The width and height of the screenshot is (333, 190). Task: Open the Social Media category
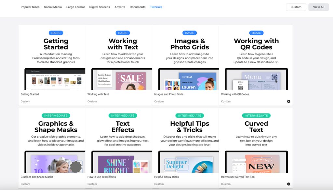(x=53, y=7)
